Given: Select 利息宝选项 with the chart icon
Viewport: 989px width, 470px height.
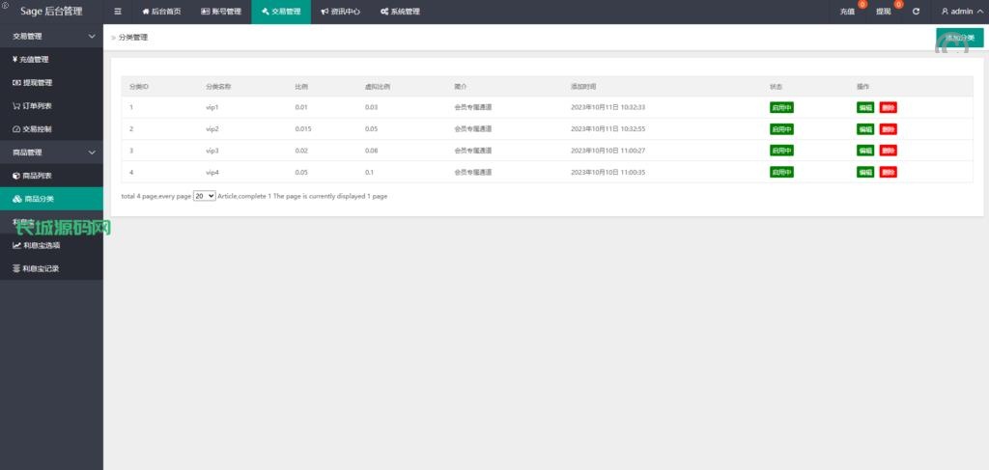Looking at the screenshot, I should click(41, 245).
